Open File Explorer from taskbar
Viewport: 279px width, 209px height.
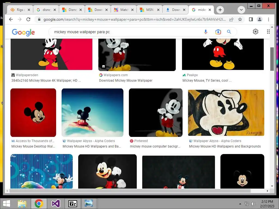click(x=22, y=204)
